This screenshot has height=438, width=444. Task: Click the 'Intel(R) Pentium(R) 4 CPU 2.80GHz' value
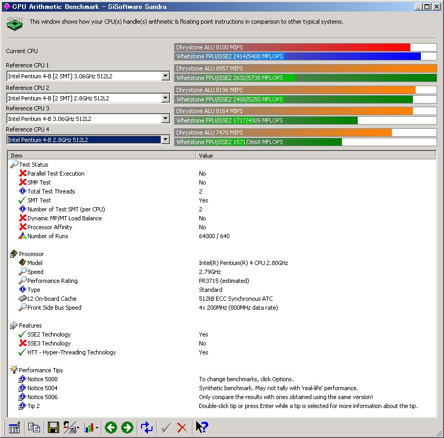[244, 263]
